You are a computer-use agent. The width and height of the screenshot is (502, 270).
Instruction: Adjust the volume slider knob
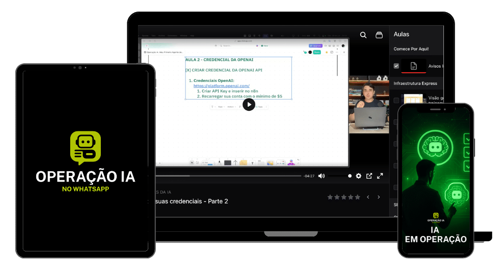[350, 176]
